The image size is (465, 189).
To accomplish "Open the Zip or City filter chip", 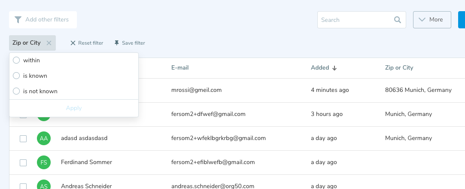I will tap(27, 43).
